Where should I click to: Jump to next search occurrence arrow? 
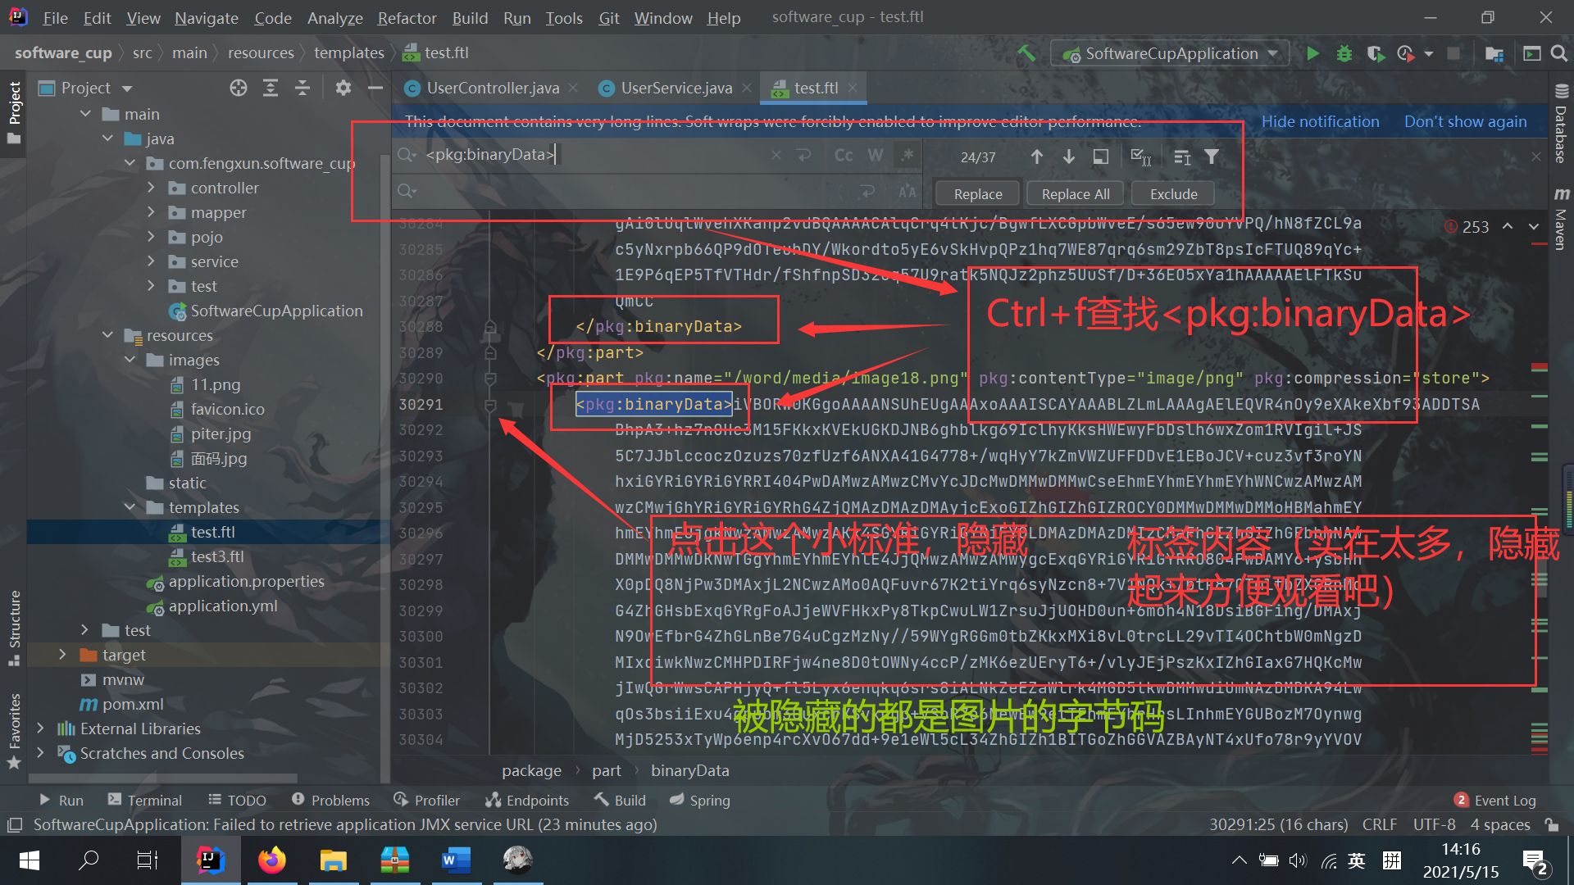[x=1069, y=157]
